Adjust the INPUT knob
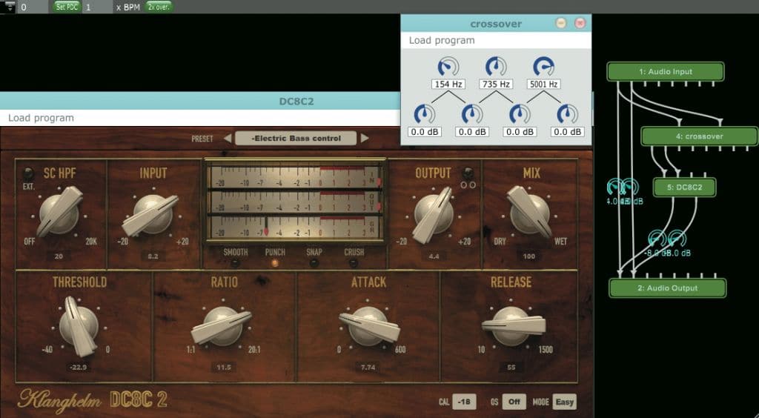Viewport: 759px width, 418px height. click(151, 214)
